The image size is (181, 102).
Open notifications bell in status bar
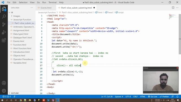(x=177, y=97)
